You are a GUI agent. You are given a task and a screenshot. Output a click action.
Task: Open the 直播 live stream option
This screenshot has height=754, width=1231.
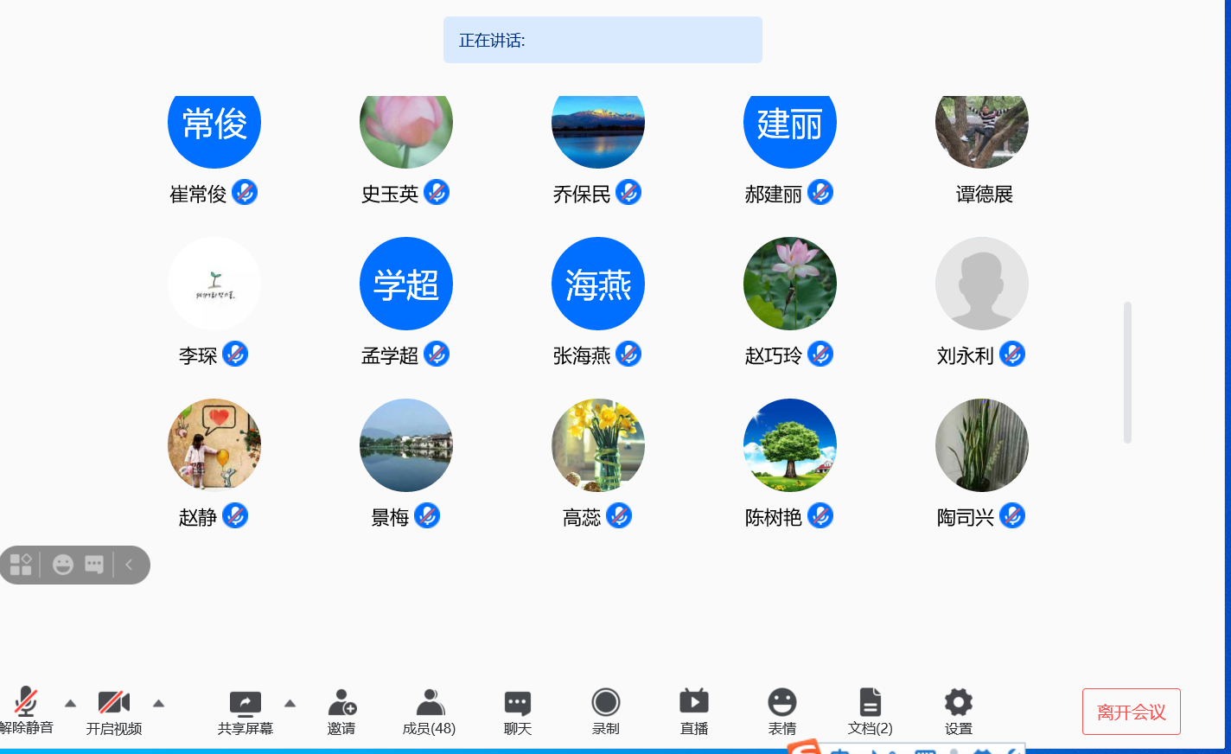[x=694, y=702]
